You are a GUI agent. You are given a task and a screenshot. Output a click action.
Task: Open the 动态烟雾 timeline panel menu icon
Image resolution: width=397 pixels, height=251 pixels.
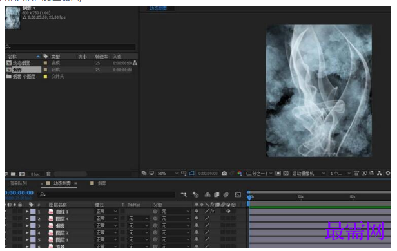pos(75,184)
